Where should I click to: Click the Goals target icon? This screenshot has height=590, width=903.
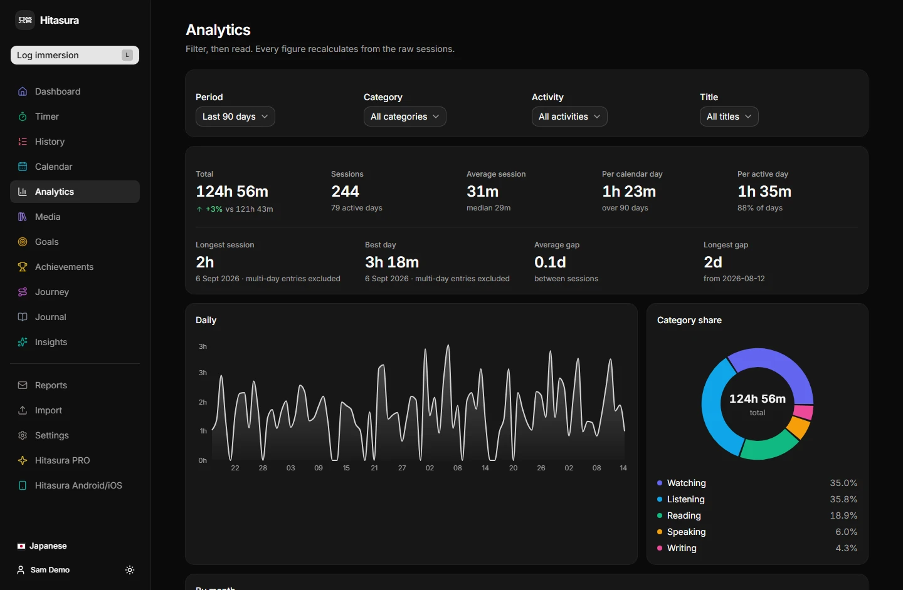(x=23, y=242)
